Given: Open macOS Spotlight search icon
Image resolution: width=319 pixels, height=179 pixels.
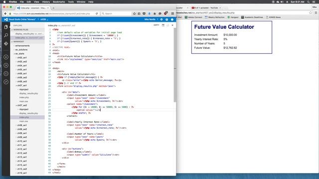Looking at the screenshot, I should [309, 2].
